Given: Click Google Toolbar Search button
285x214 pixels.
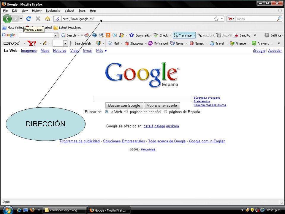Looking at the screenshot, I should coord(68,35).
